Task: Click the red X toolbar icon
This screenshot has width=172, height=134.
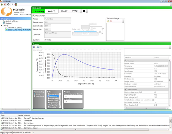Action: (5, 5)
